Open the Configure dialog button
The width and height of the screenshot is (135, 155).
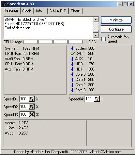[x=116, y=29]
